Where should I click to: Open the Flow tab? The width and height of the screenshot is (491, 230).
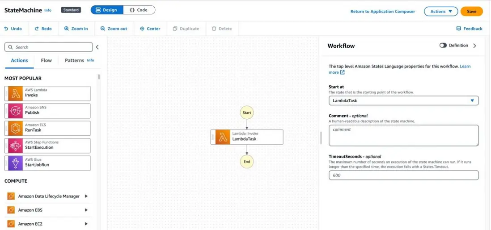coord(46,60)
